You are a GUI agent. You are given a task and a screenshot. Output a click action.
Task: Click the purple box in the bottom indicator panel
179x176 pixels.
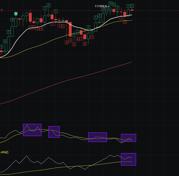tap(128, 159)
